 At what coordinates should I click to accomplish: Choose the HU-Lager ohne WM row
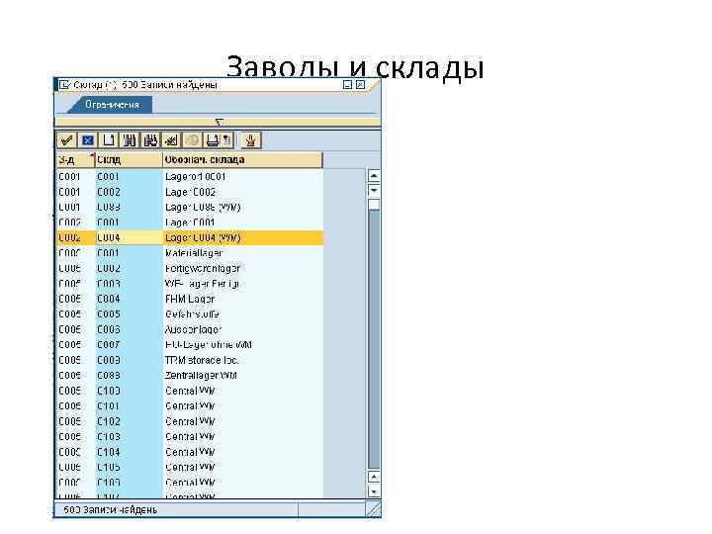click(189, 345)
